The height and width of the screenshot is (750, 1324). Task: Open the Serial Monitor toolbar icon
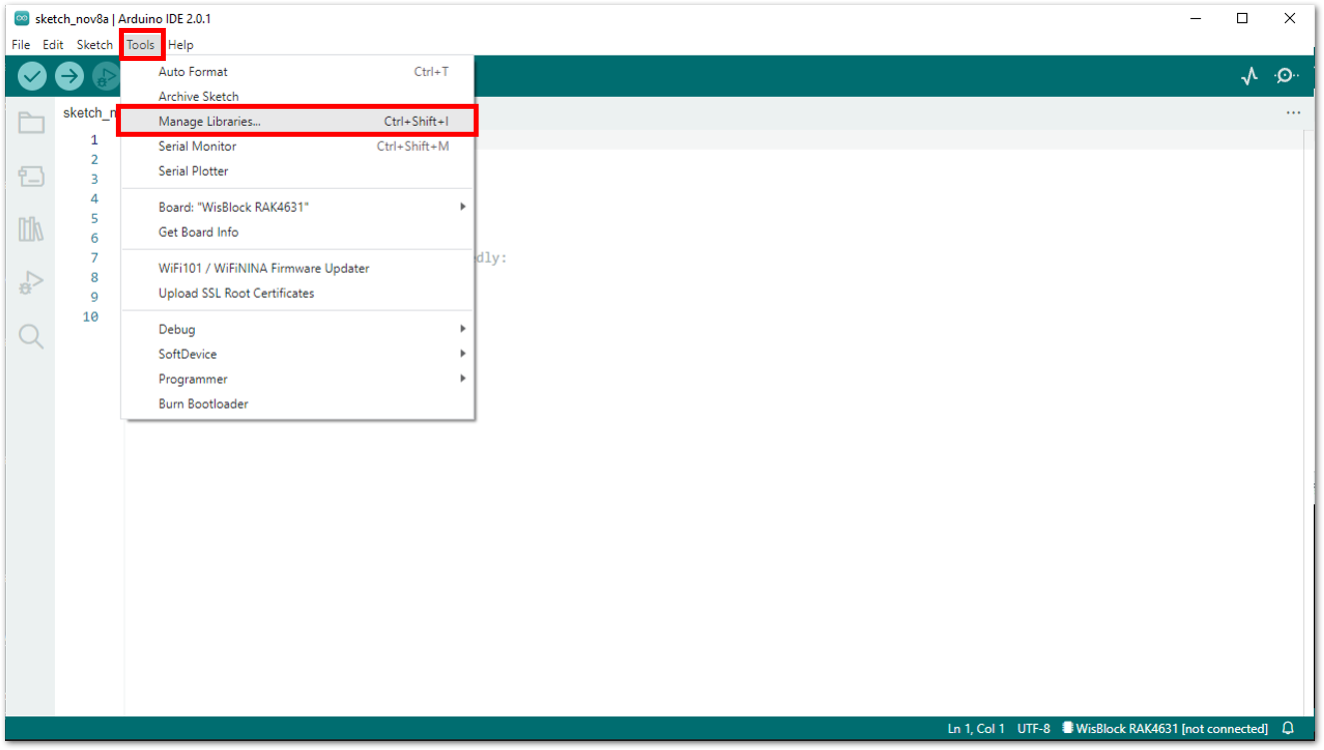pyautogui.click(x=1287, y=76)
